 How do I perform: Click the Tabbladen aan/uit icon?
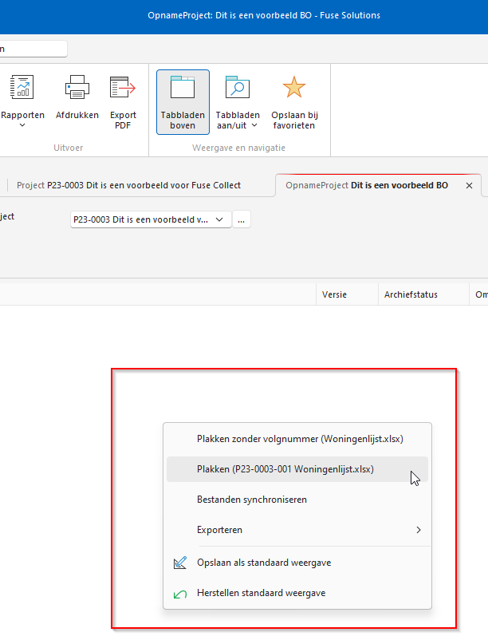237,87
